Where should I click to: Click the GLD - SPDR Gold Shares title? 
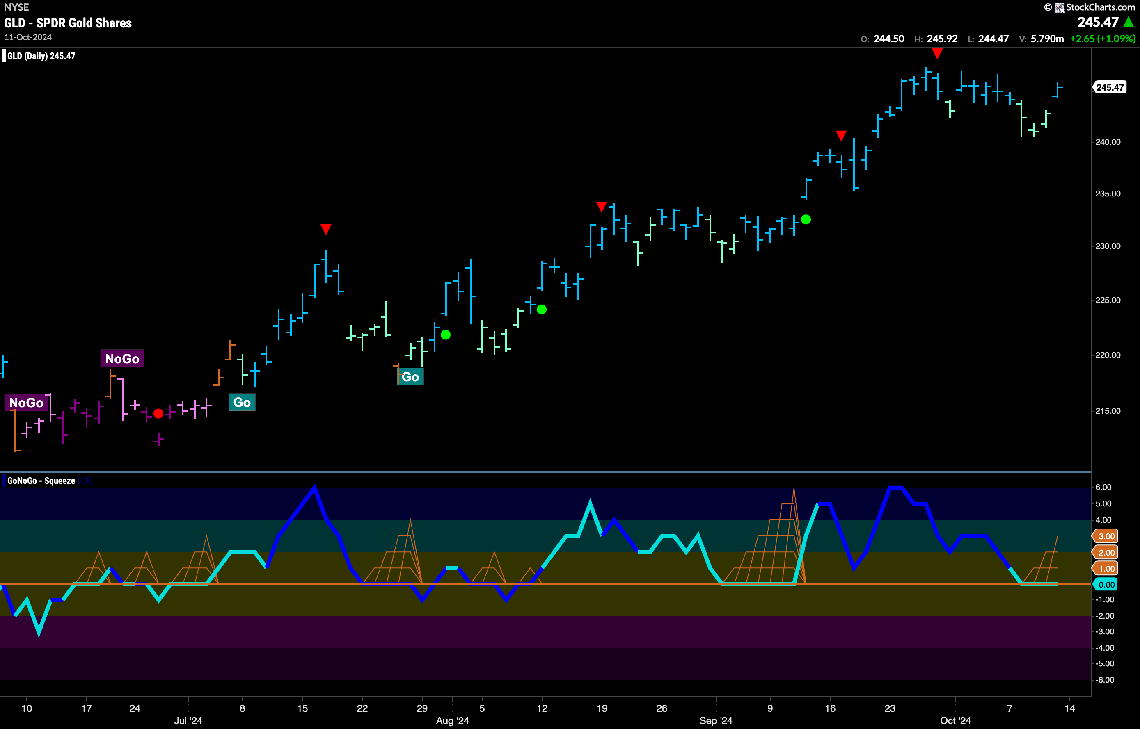68,23
